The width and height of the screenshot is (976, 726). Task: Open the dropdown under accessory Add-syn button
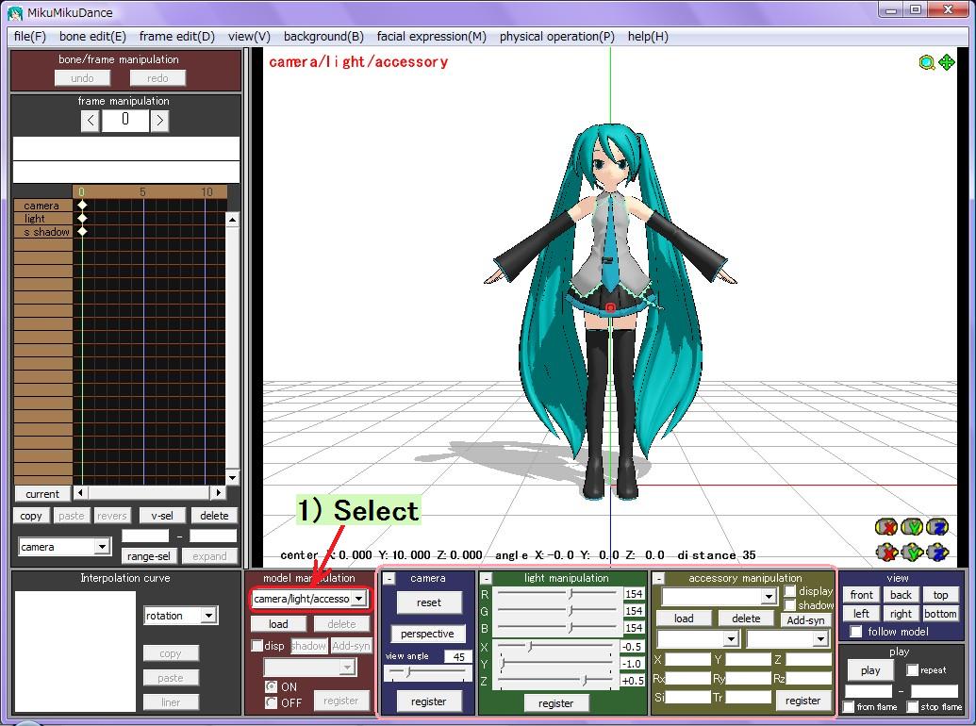point(788,639)
